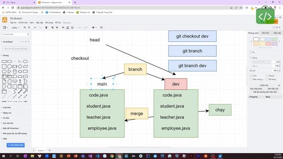Insert the actor stick-figure shape
The width and height of the screenshot is (283, 159).
(20, 81)
